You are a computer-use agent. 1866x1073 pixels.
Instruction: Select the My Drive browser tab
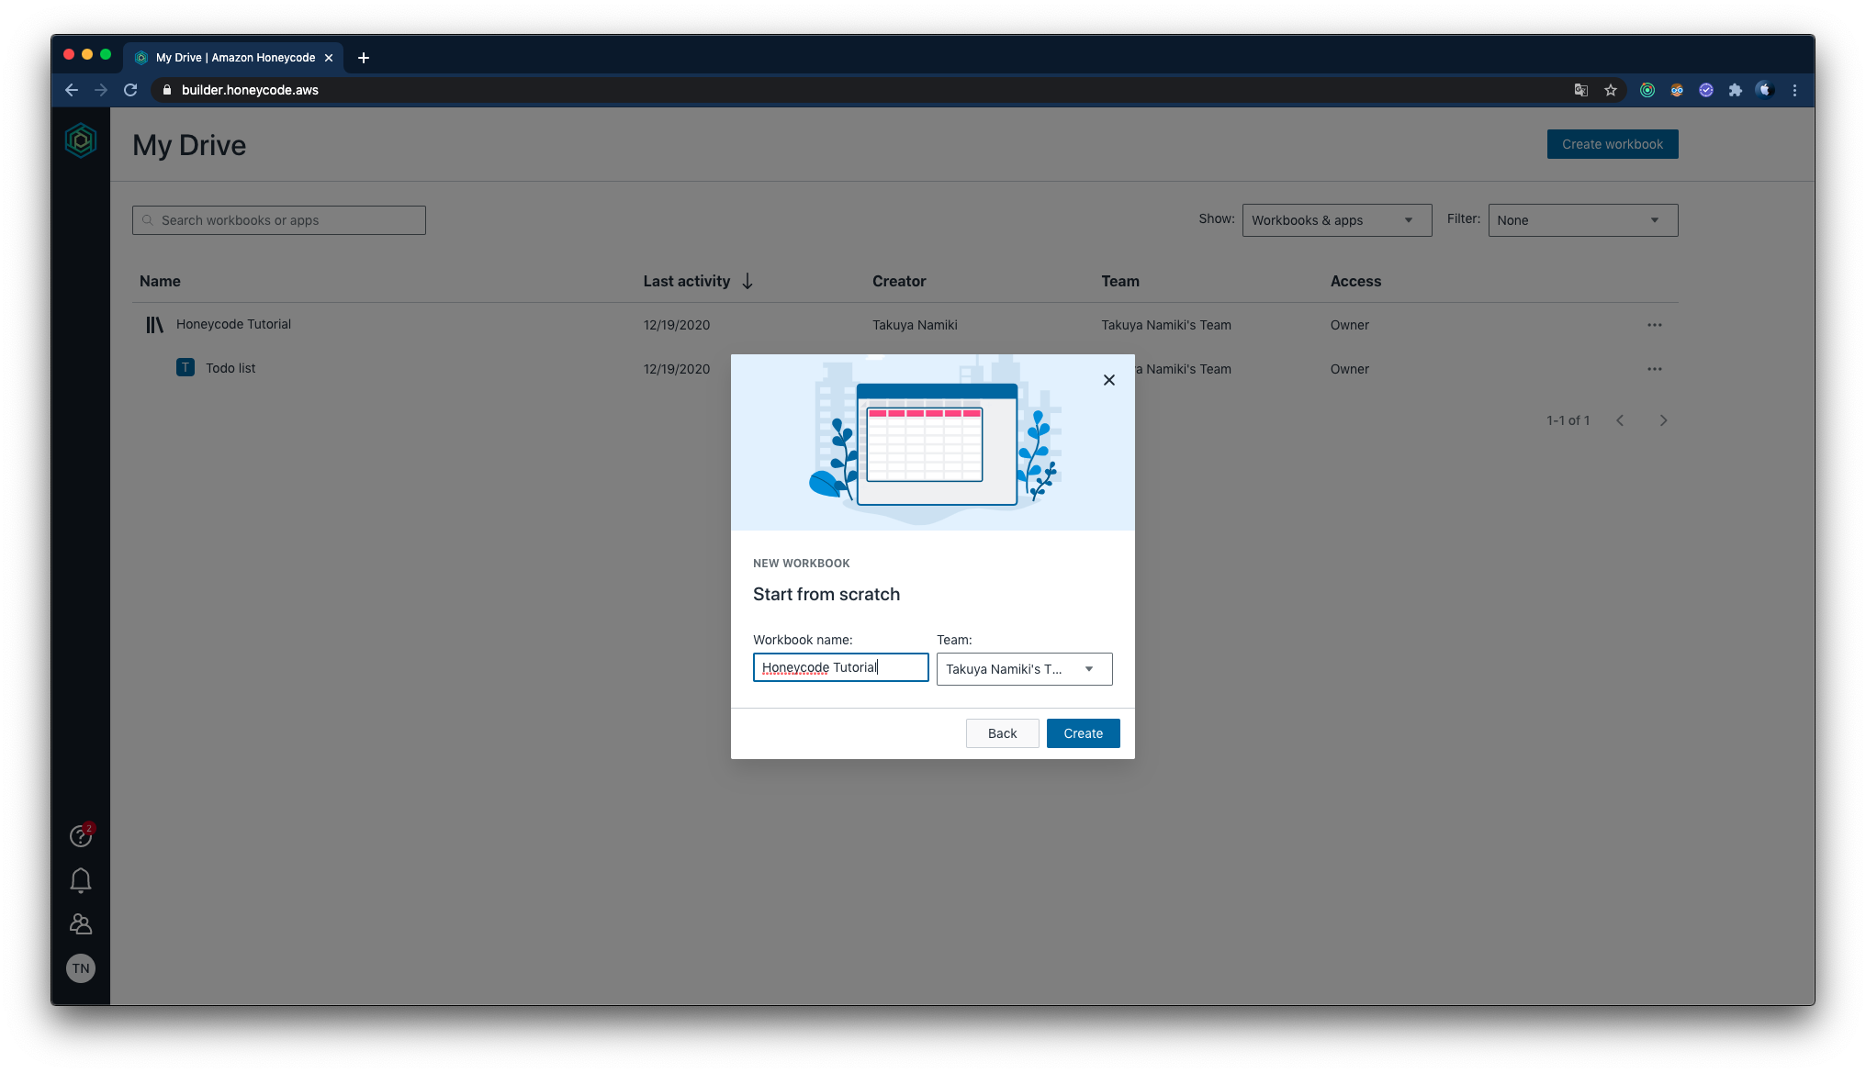point(233,58)
